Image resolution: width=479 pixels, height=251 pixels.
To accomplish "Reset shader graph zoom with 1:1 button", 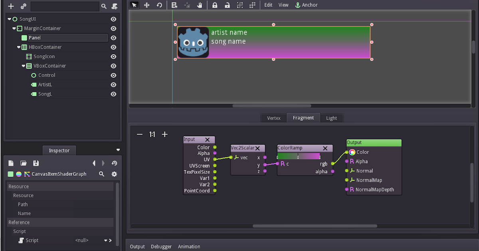I will point(152,134).
